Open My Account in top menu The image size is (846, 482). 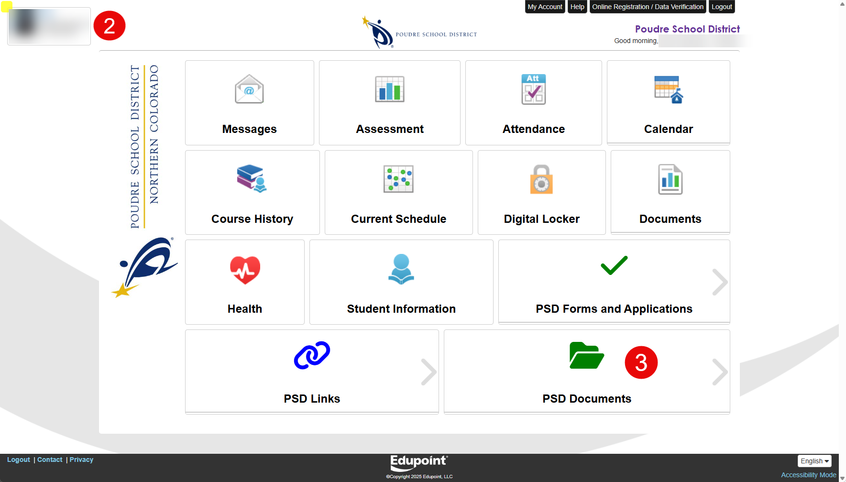pos(545,7)
